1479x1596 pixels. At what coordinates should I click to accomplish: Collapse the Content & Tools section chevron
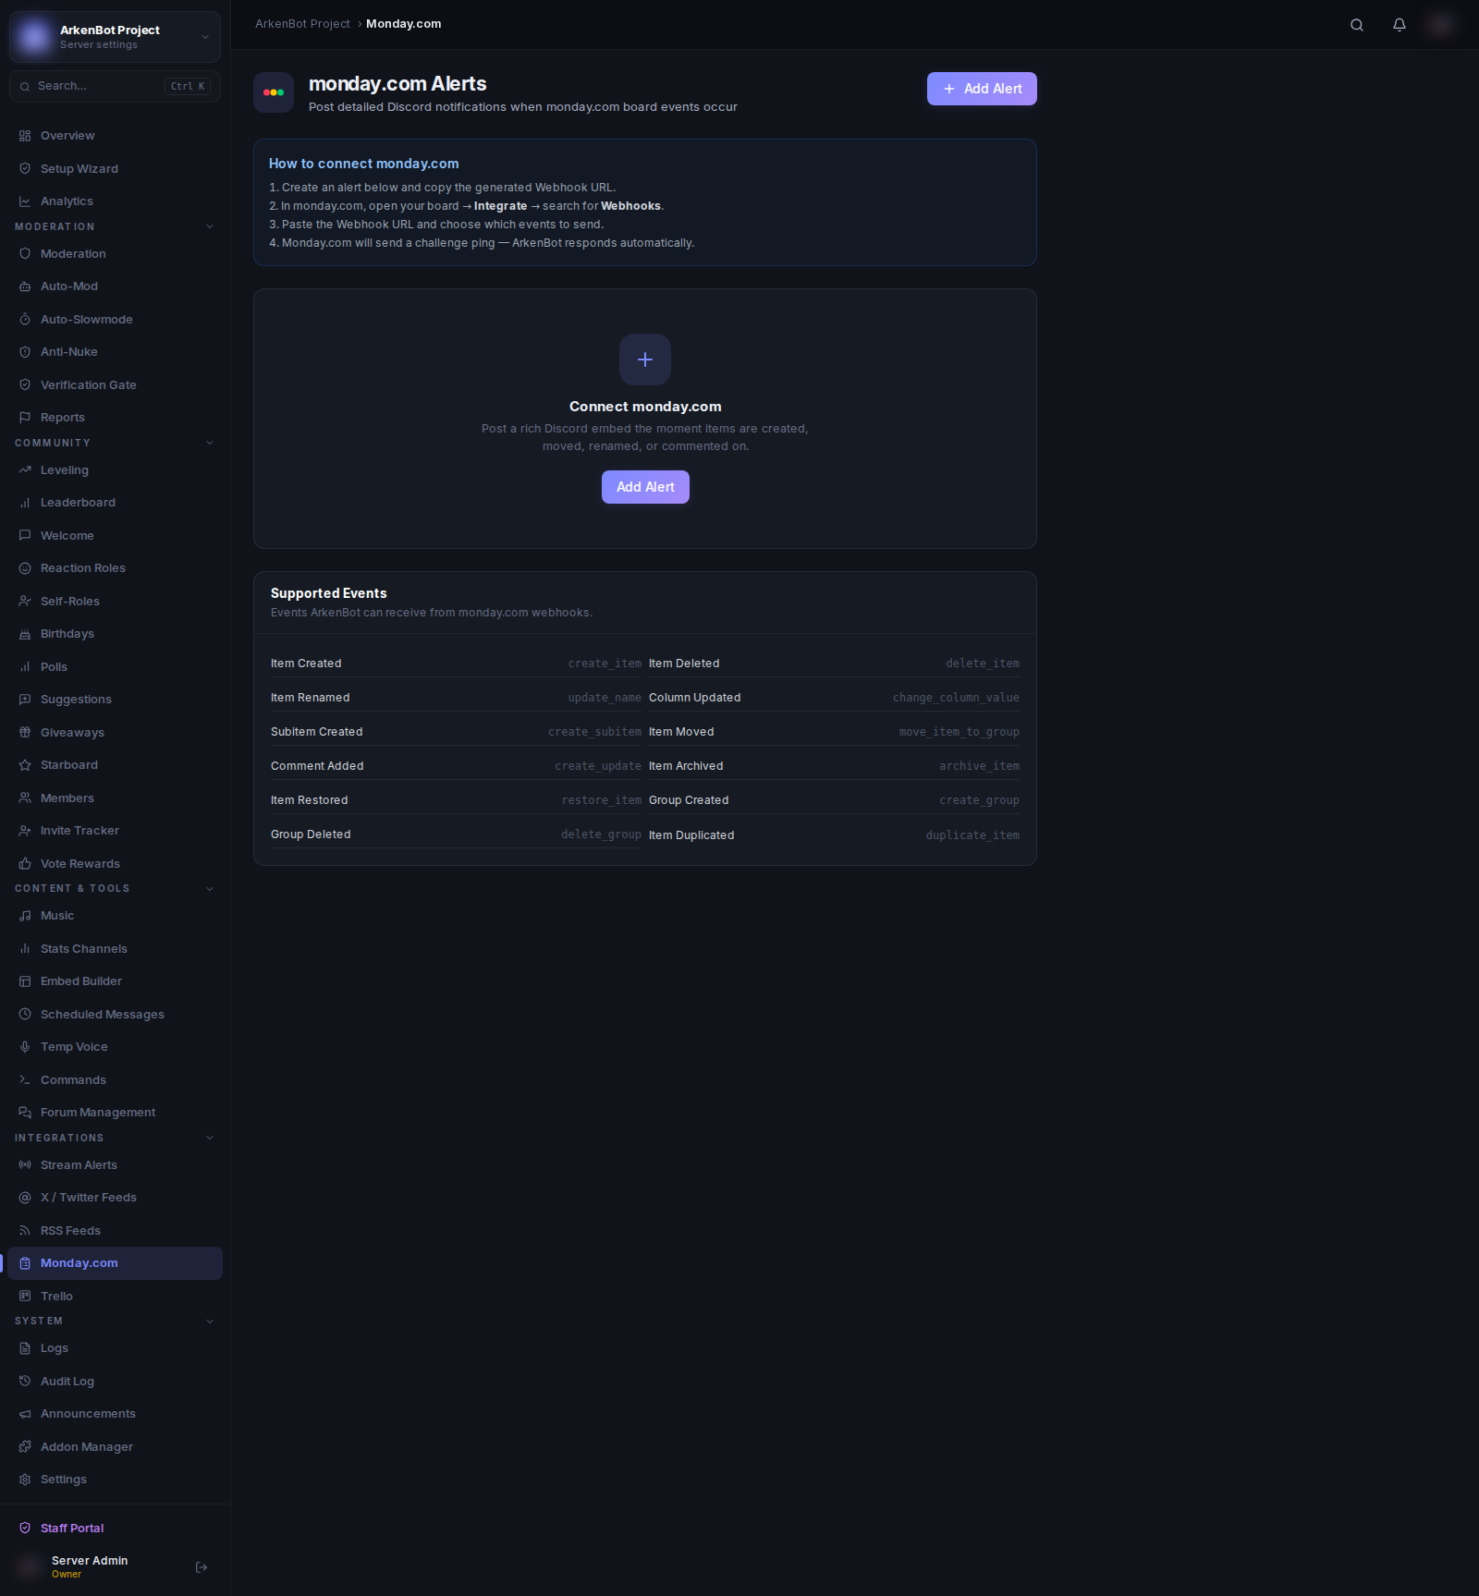tap(210, 889)
